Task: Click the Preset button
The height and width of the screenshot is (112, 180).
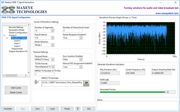Action: [x=67, y=109]
